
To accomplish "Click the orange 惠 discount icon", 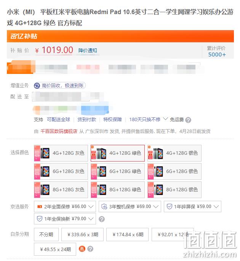I will pos(82,249).
